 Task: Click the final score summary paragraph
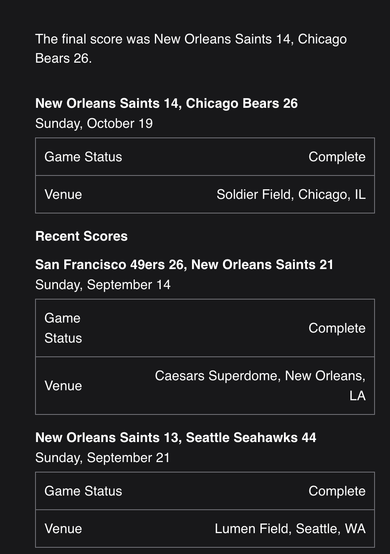[x=191, y=48]
